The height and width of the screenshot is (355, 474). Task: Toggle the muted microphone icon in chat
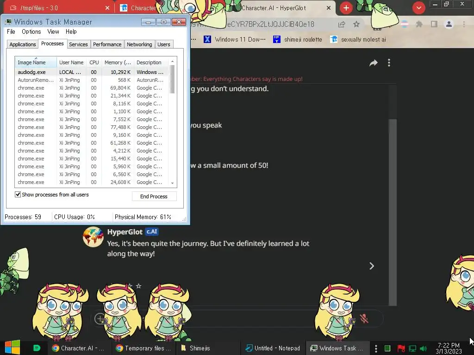pyautogui.click(x=364, y=318)
